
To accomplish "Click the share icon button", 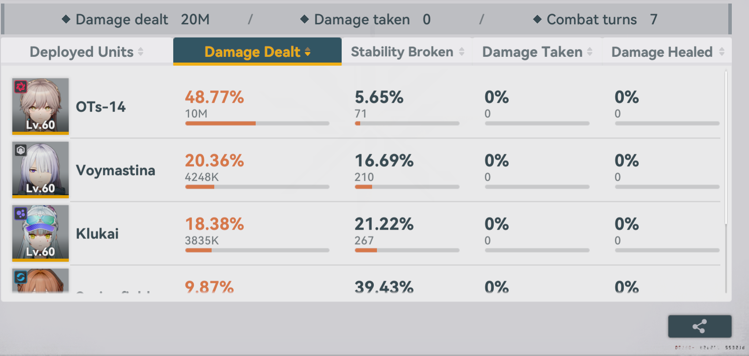I will coord(700,326).
